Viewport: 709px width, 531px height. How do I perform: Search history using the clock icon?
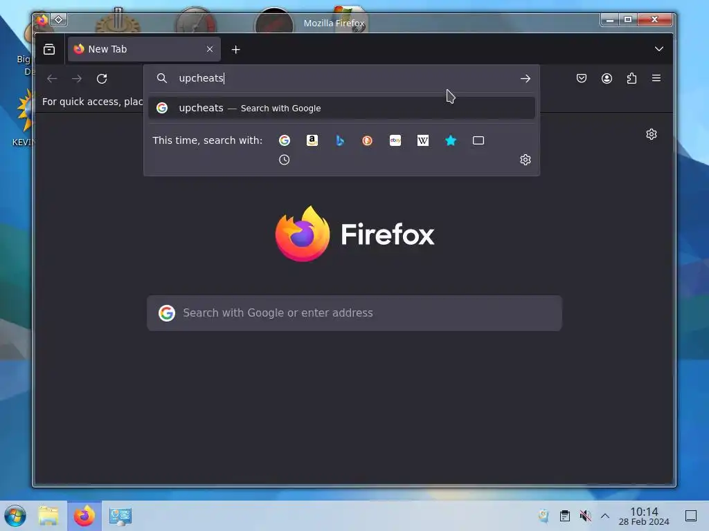pyautogui.click(x=284, y=160)
